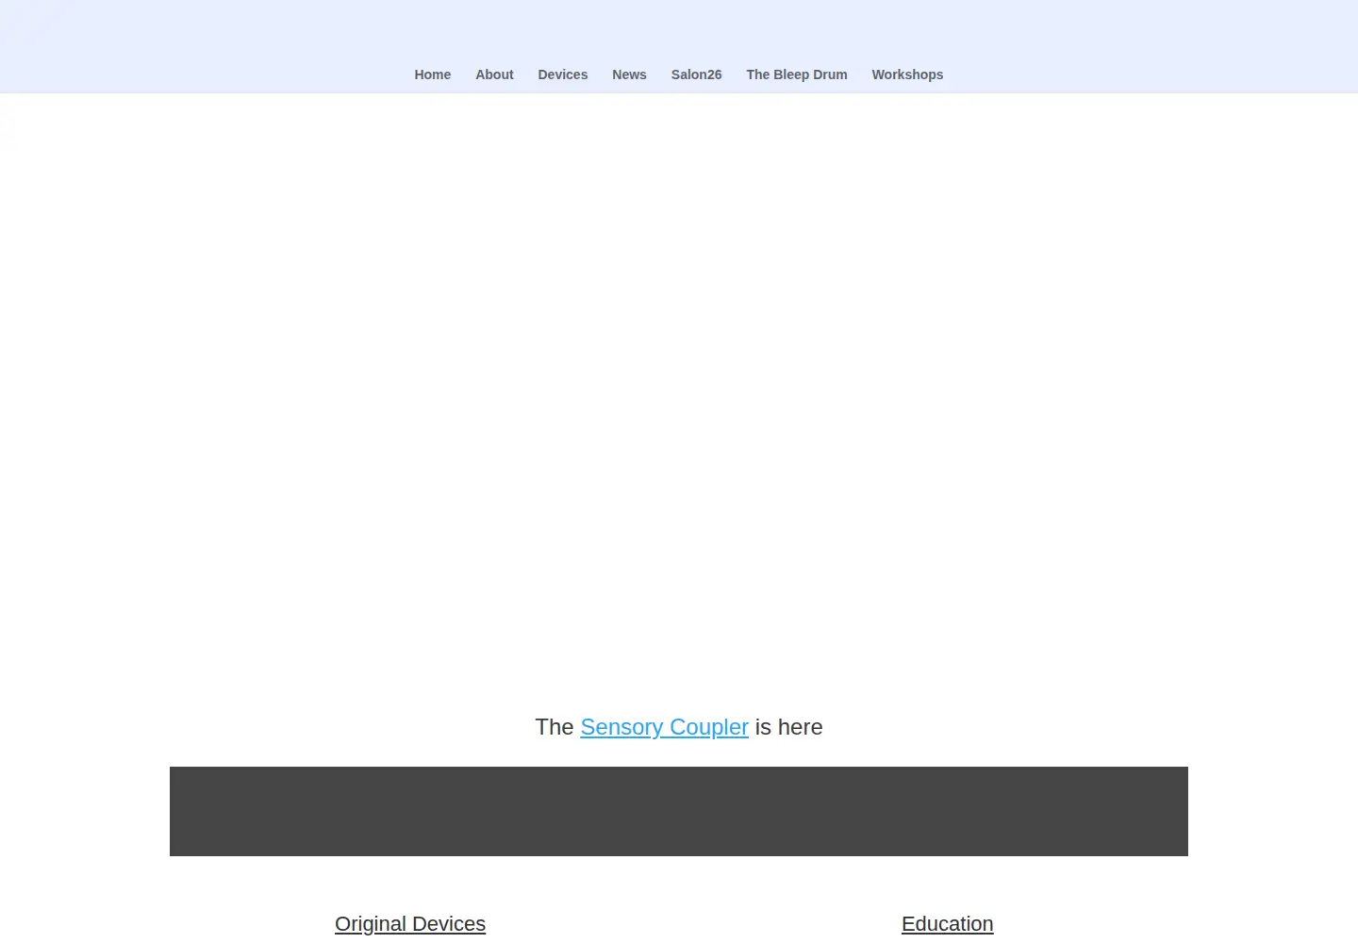Open the Home menu item
Viewport: 1358px width, 943px height.
tap(432, 74)
